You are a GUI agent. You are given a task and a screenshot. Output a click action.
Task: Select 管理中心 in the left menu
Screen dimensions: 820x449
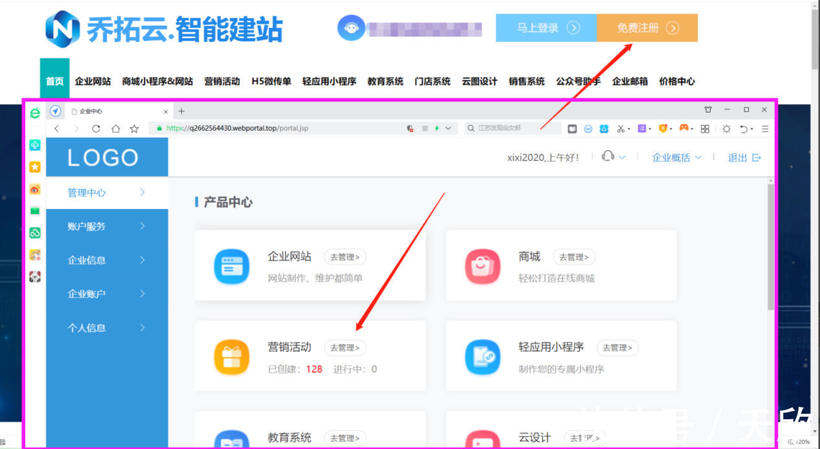pos(107,193)
